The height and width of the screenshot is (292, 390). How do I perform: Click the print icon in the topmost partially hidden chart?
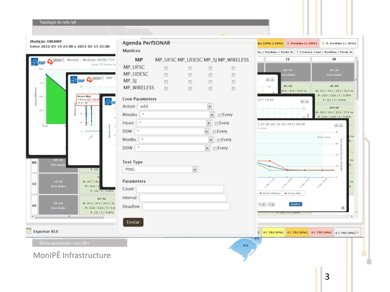(268, 80)
